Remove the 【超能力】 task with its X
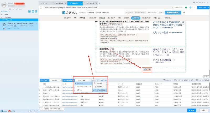Viewport: 210px width, 113px height. 36,23
